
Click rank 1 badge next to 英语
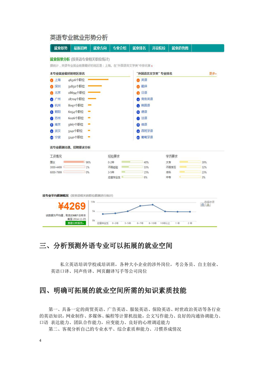138,80
